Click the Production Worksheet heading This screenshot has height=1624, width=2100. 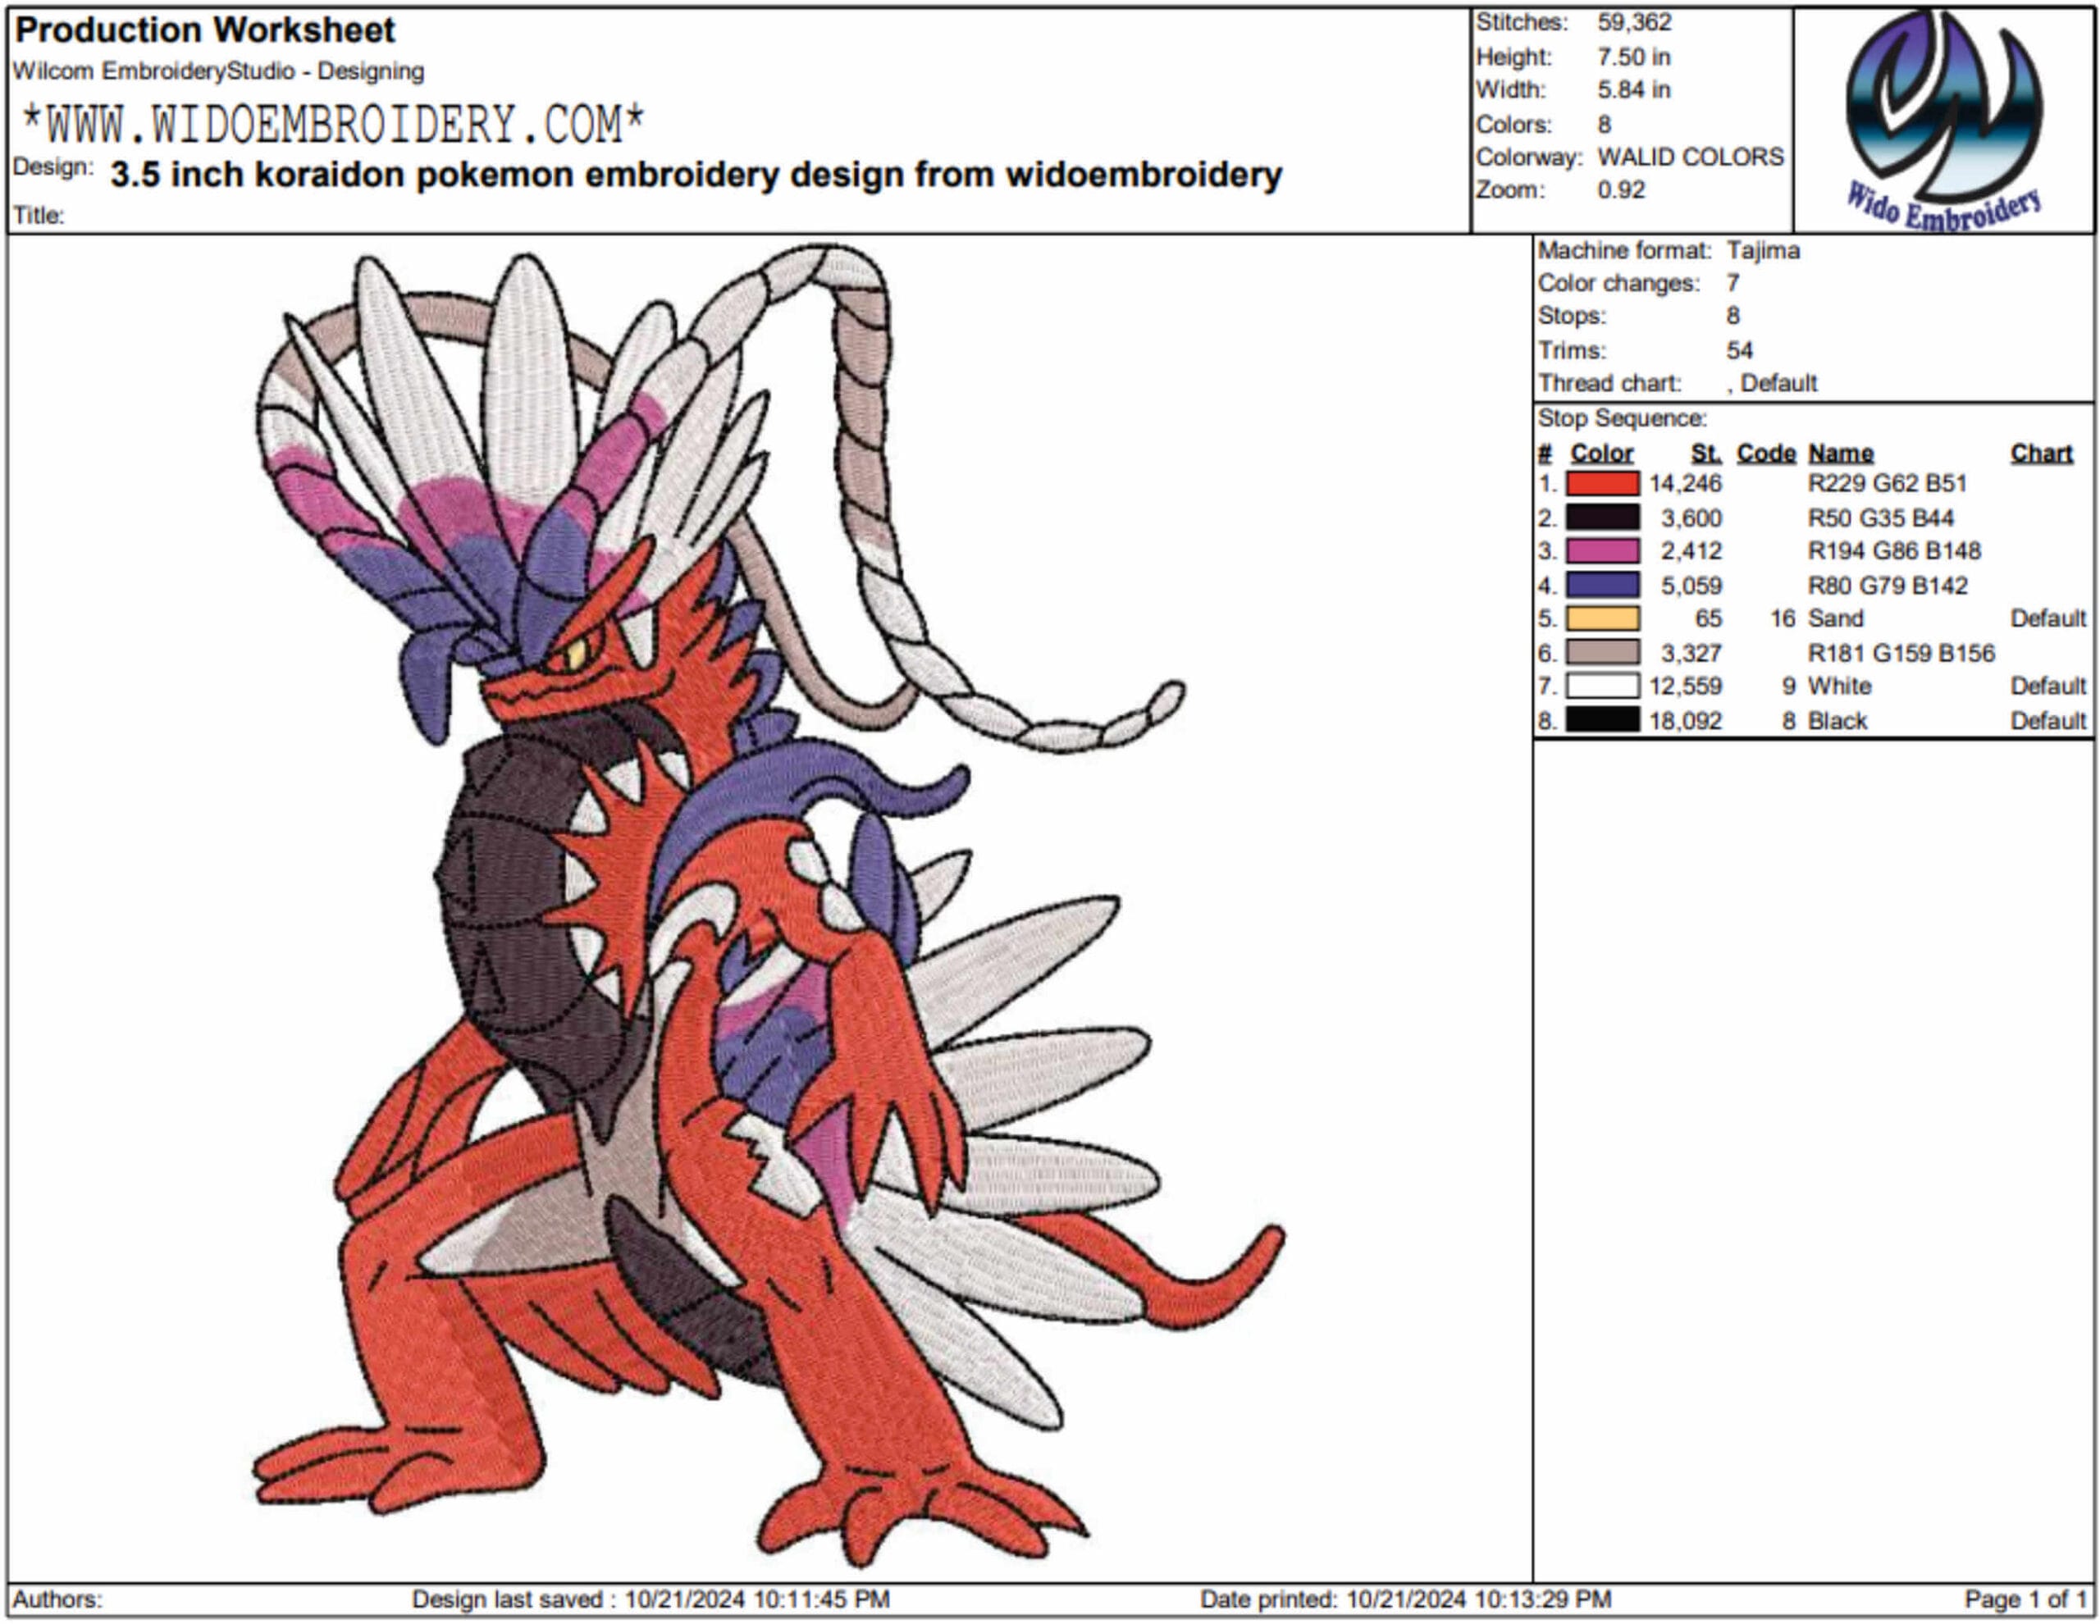(x=205, y=30)
